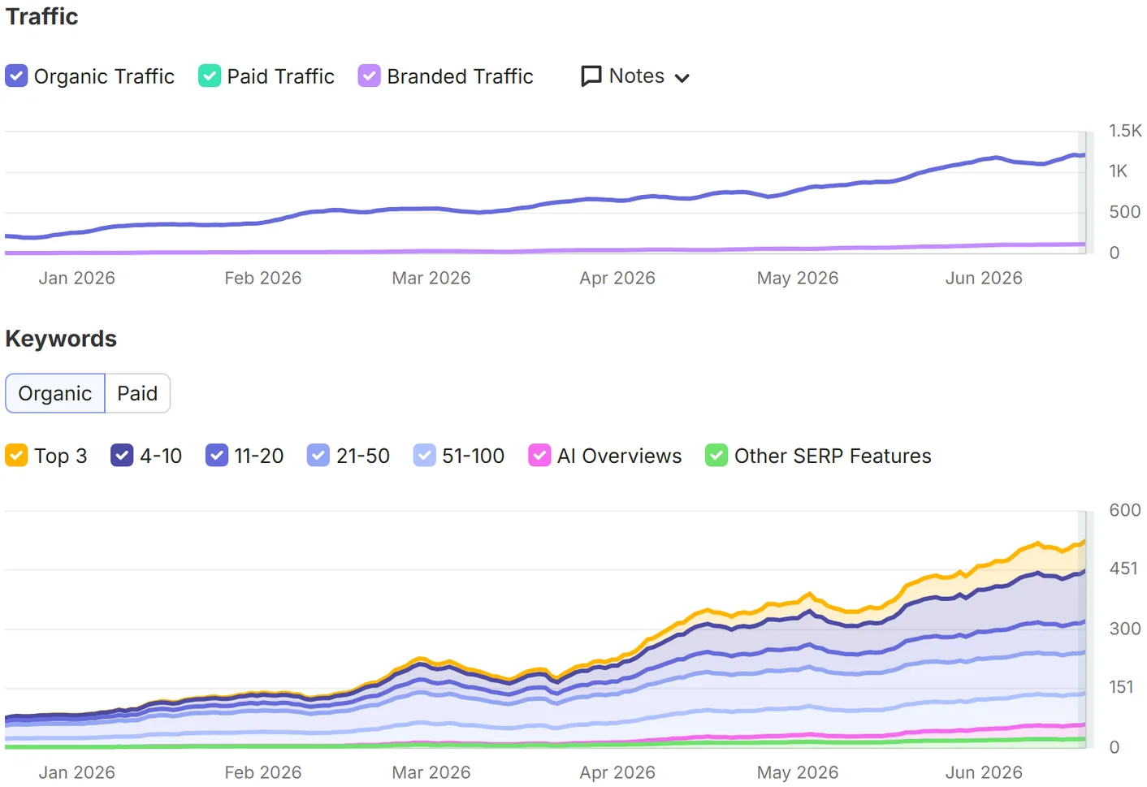Click the Branded Traffic legend label
Screen dimensions: 1147x787
[x=461, y=76]
